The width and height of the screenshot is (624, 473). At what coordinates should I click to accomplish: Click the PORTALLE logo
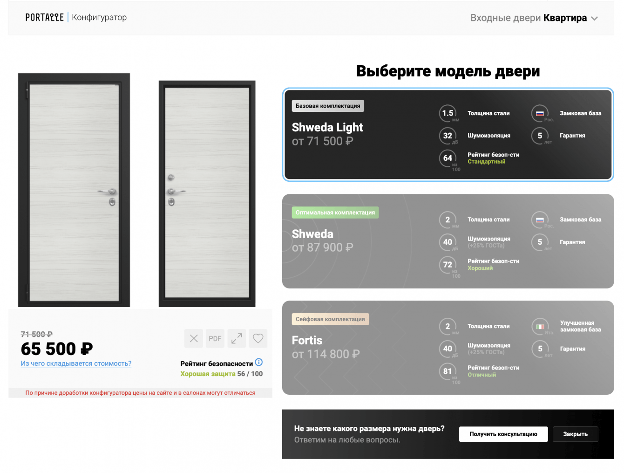click(x=44, y=17)
